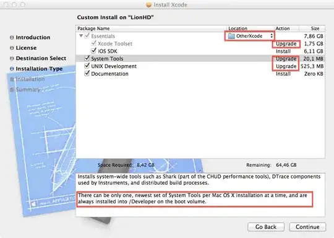Viewport: 334px width, 238px height.
Task: Select the Installation step in sidebar
Action: click(x=30, y=79)
